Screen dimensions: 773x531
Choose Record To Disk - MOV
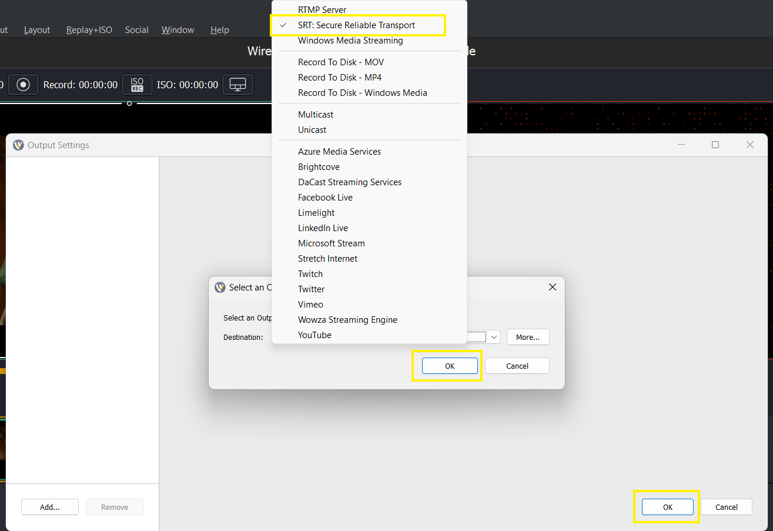click(369, 62)
